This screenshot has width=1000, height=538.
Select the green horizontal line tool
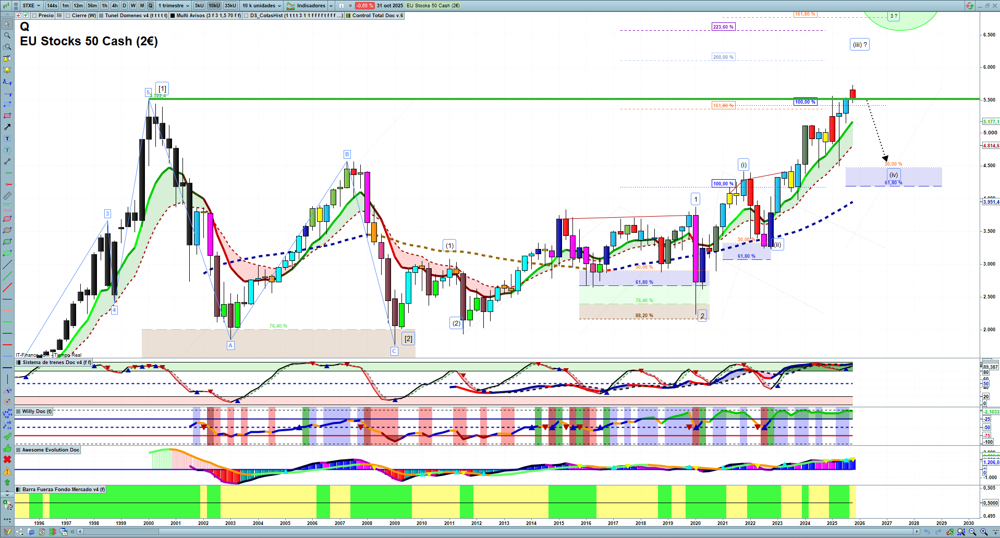7,173
